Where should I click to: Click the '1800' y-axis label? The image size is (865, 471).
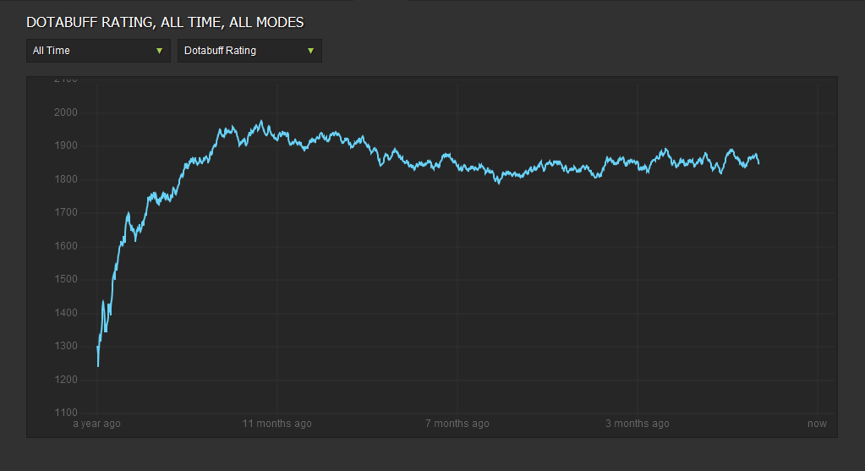[x=66, y=179]
